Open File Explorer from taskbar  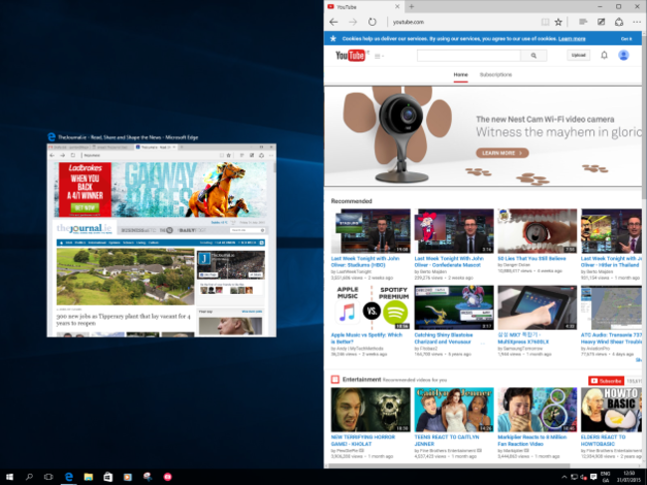(x=89, y=477)
